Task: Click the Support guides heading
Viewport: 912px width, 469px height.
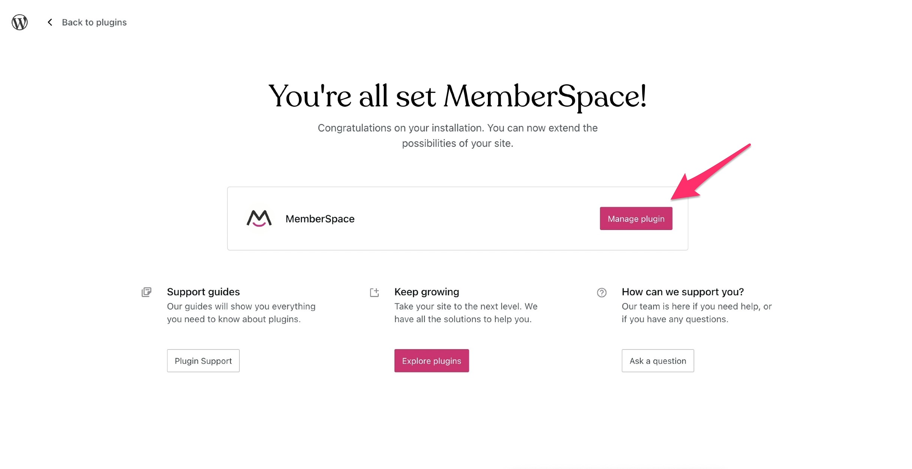Action: click(203, 291)
